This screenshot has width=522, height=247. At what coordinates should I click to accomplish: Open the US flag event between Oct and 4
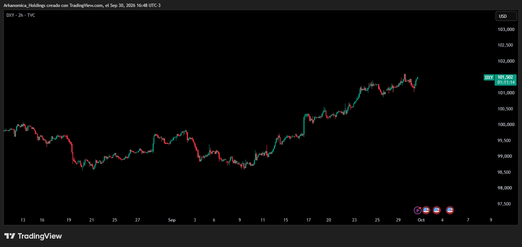(436, 210)
